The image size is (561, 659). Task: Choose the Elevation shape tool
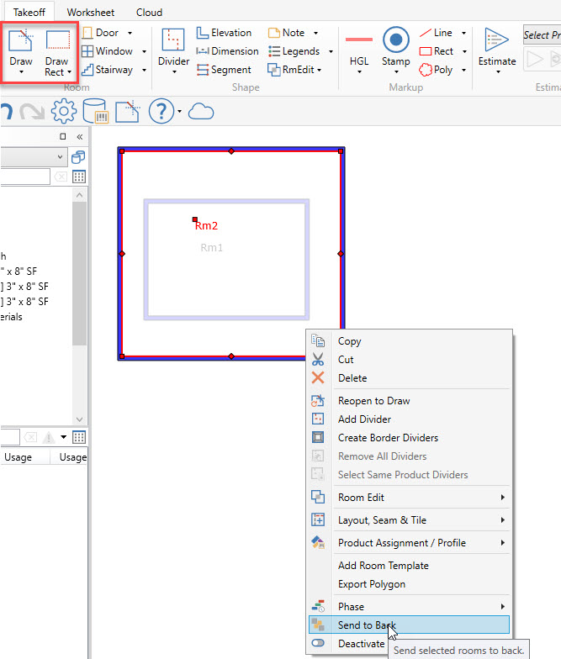[224, 33]
